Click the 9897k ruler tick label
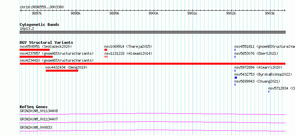Image resolution: width=295 pixels, height=135 pixels. point(37,13)
